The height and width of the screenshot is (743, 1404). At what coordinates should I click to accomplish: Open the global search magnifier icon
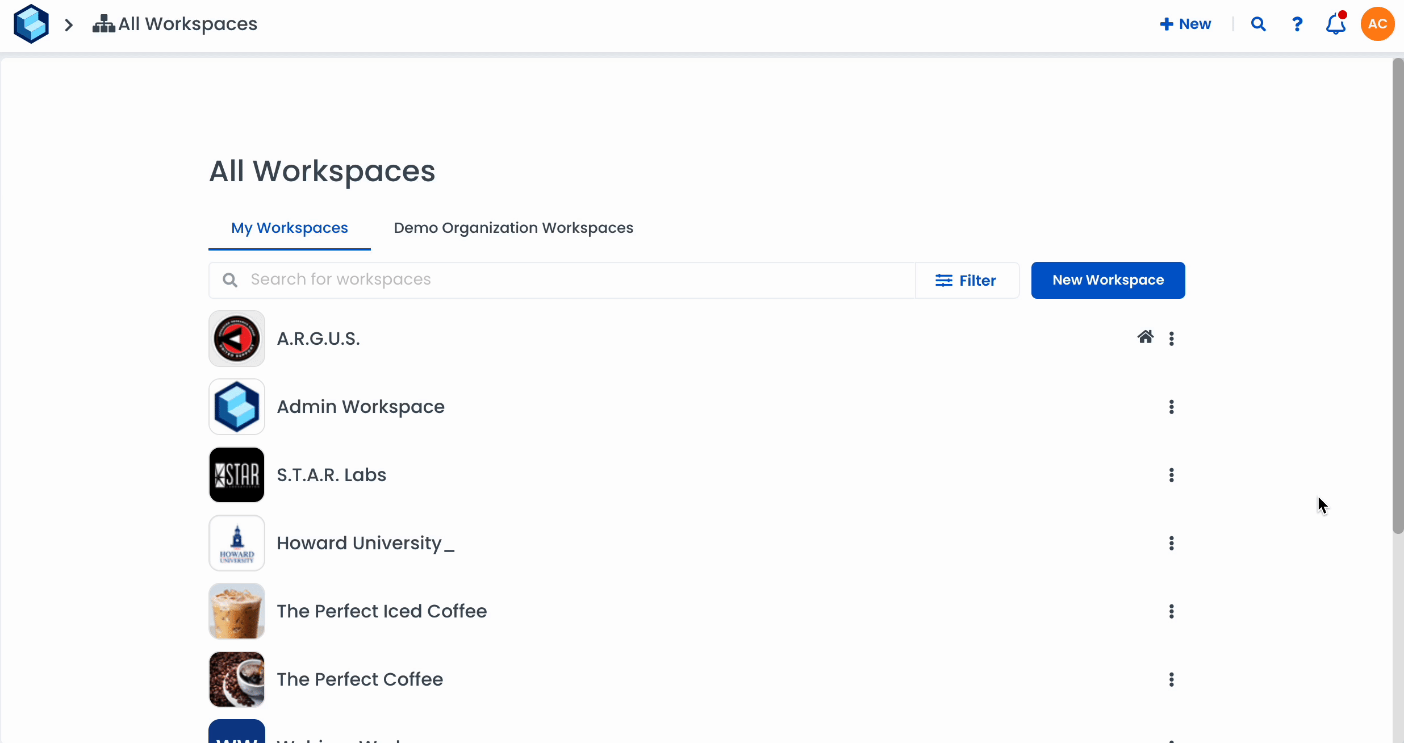[1258, 24]
